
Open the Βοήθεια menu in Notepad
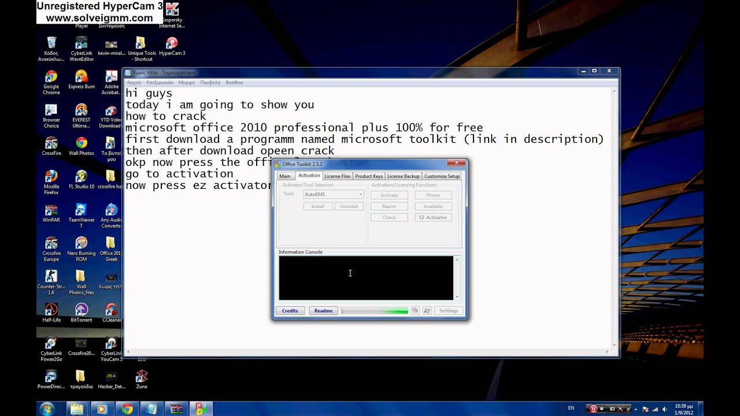coord(234,83)
